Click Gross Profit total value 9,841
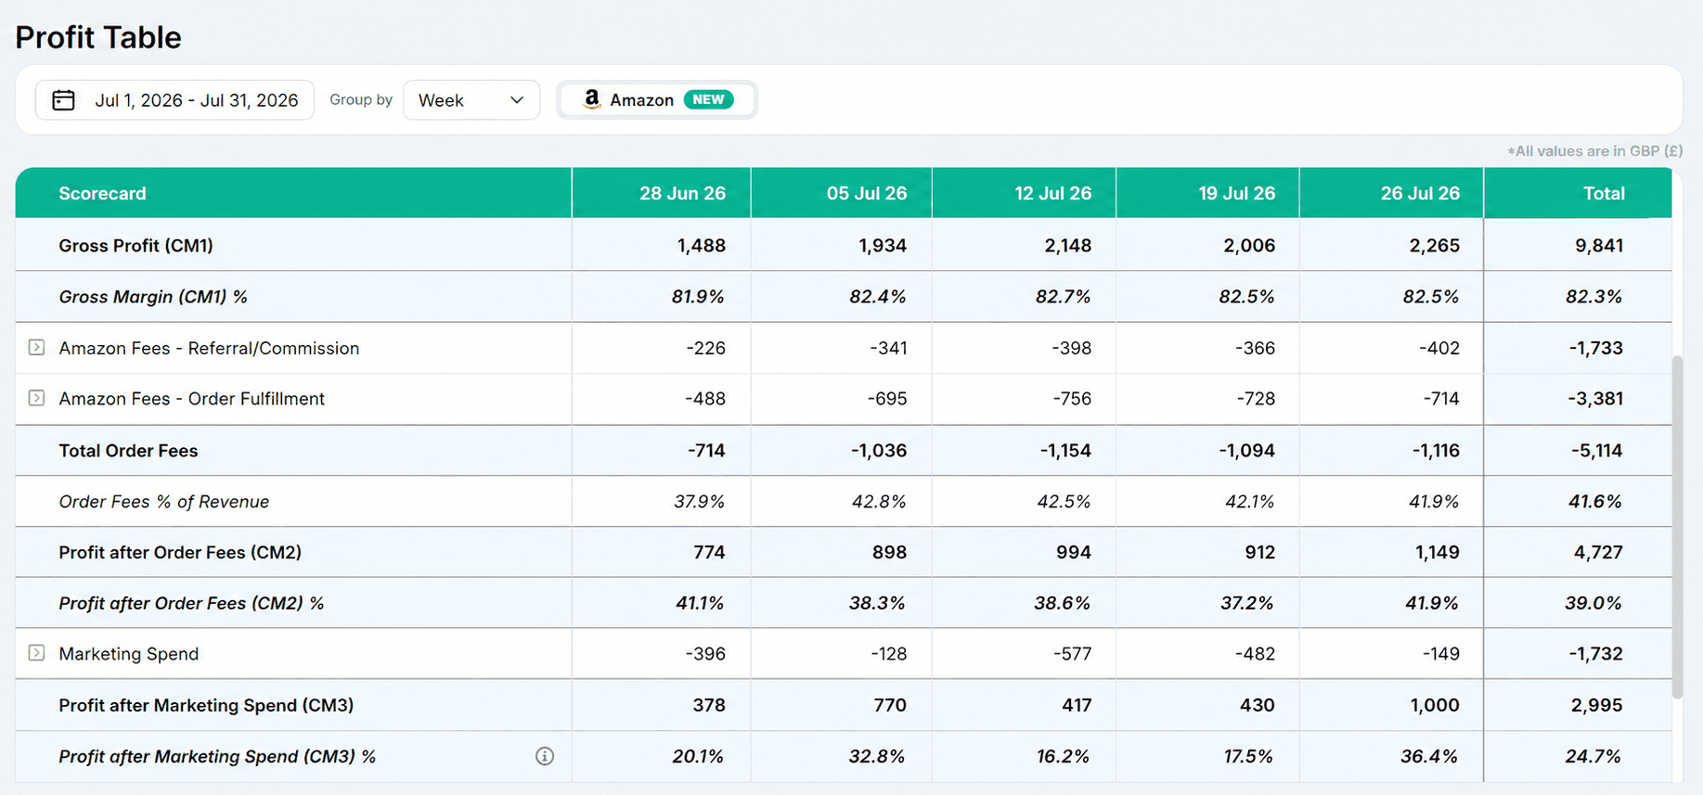The width and height of the screenshot is (1703, 795). point(1599,246)
